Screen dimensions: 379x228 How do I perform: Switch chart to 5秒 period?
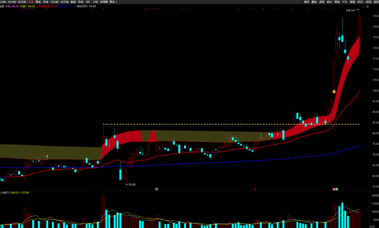[88, 2]
